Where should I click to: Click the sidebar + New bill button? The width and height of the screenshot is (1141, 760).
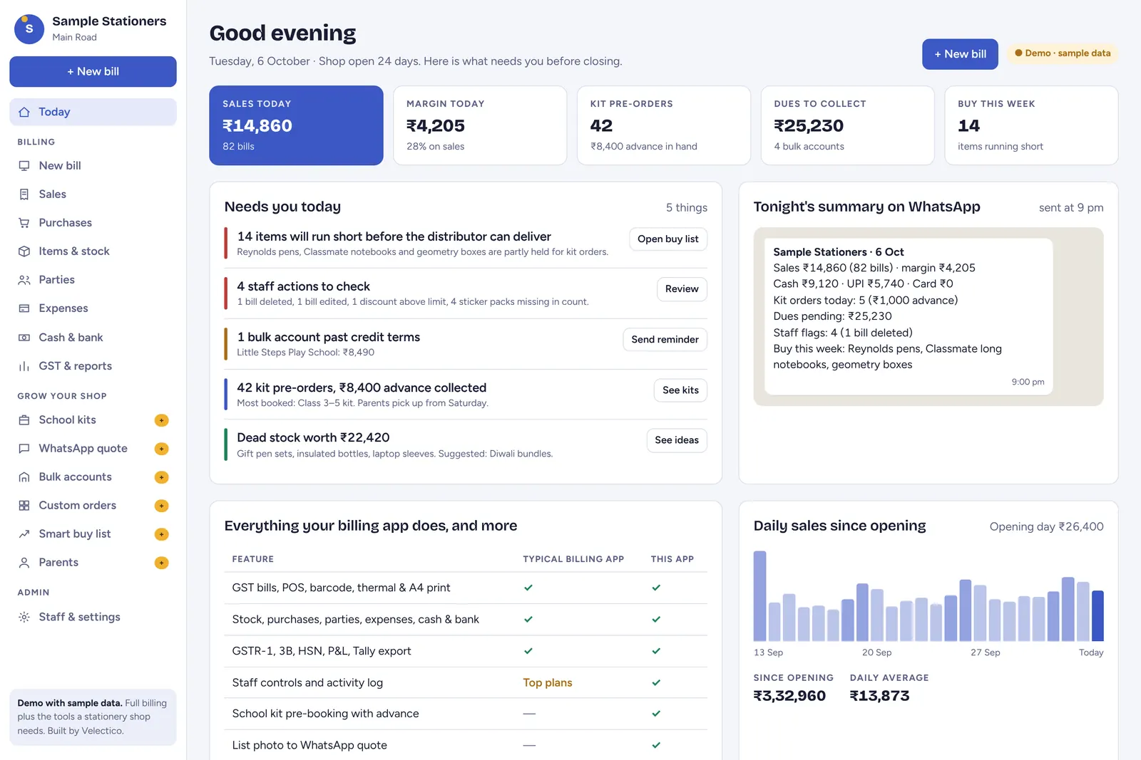[93, 71]
